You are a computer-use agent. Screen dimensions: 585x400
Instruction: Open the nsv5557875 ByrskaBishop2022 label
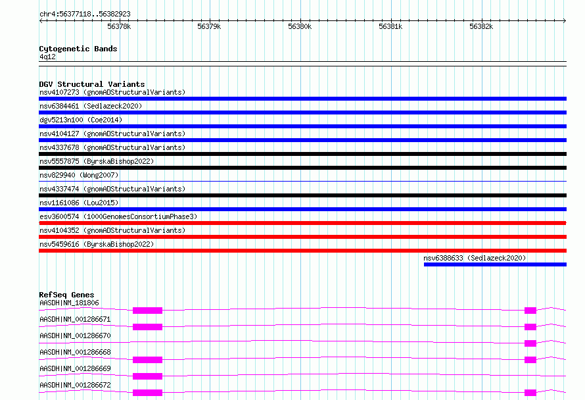click(x=97, y=161)
